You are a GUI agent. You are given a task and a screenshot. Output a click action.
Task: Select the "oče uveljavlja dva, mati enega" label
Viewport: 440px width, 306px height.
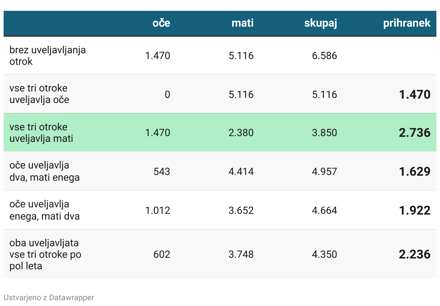[x=44, y=171]
